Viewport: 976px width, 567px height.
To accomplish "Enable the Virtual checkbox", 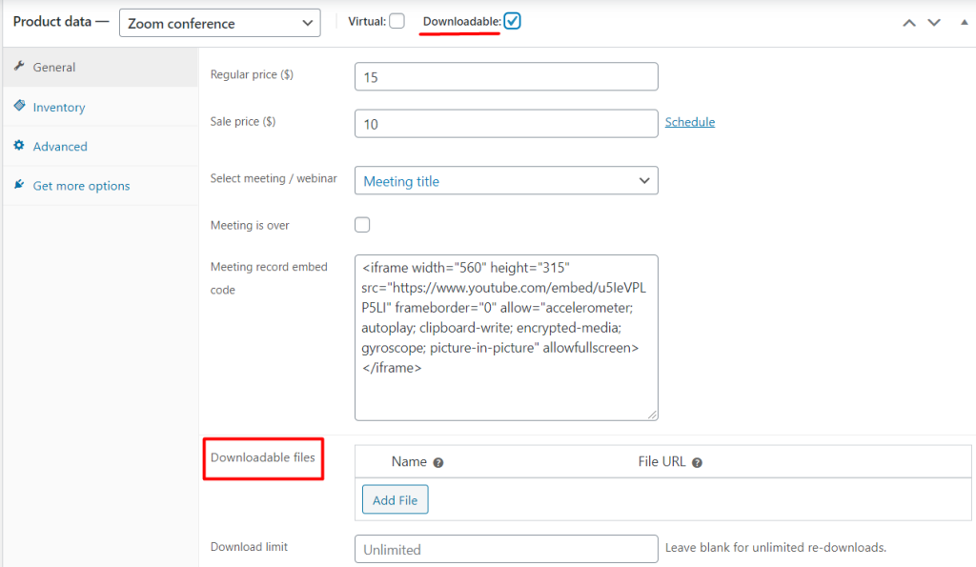I will 396,19.
